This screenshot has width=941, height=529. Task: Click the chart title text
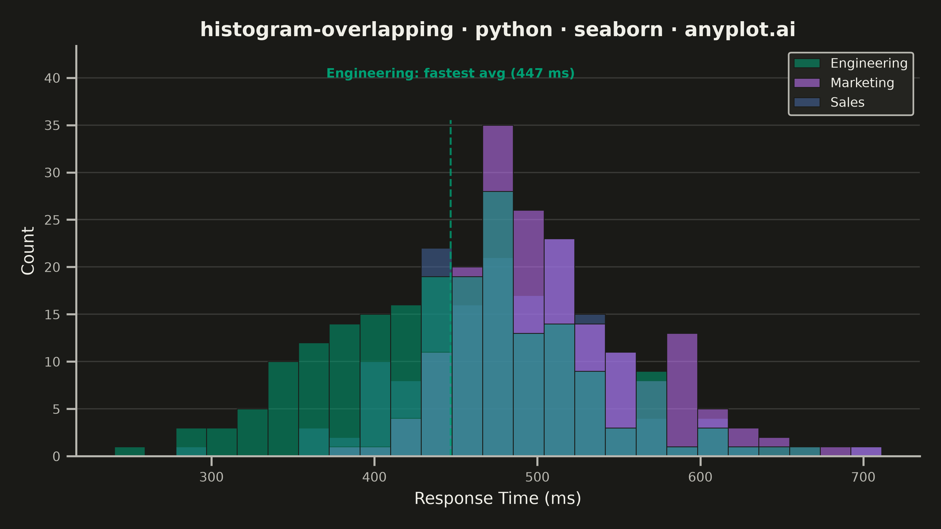click(498, 30)
